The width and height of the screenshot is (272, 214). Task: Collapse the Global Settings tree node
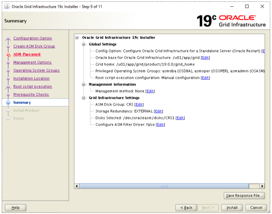[84, 44]
